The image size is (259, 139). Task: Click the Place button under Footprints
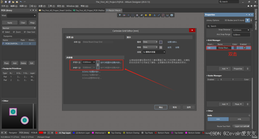pos(6,63)
